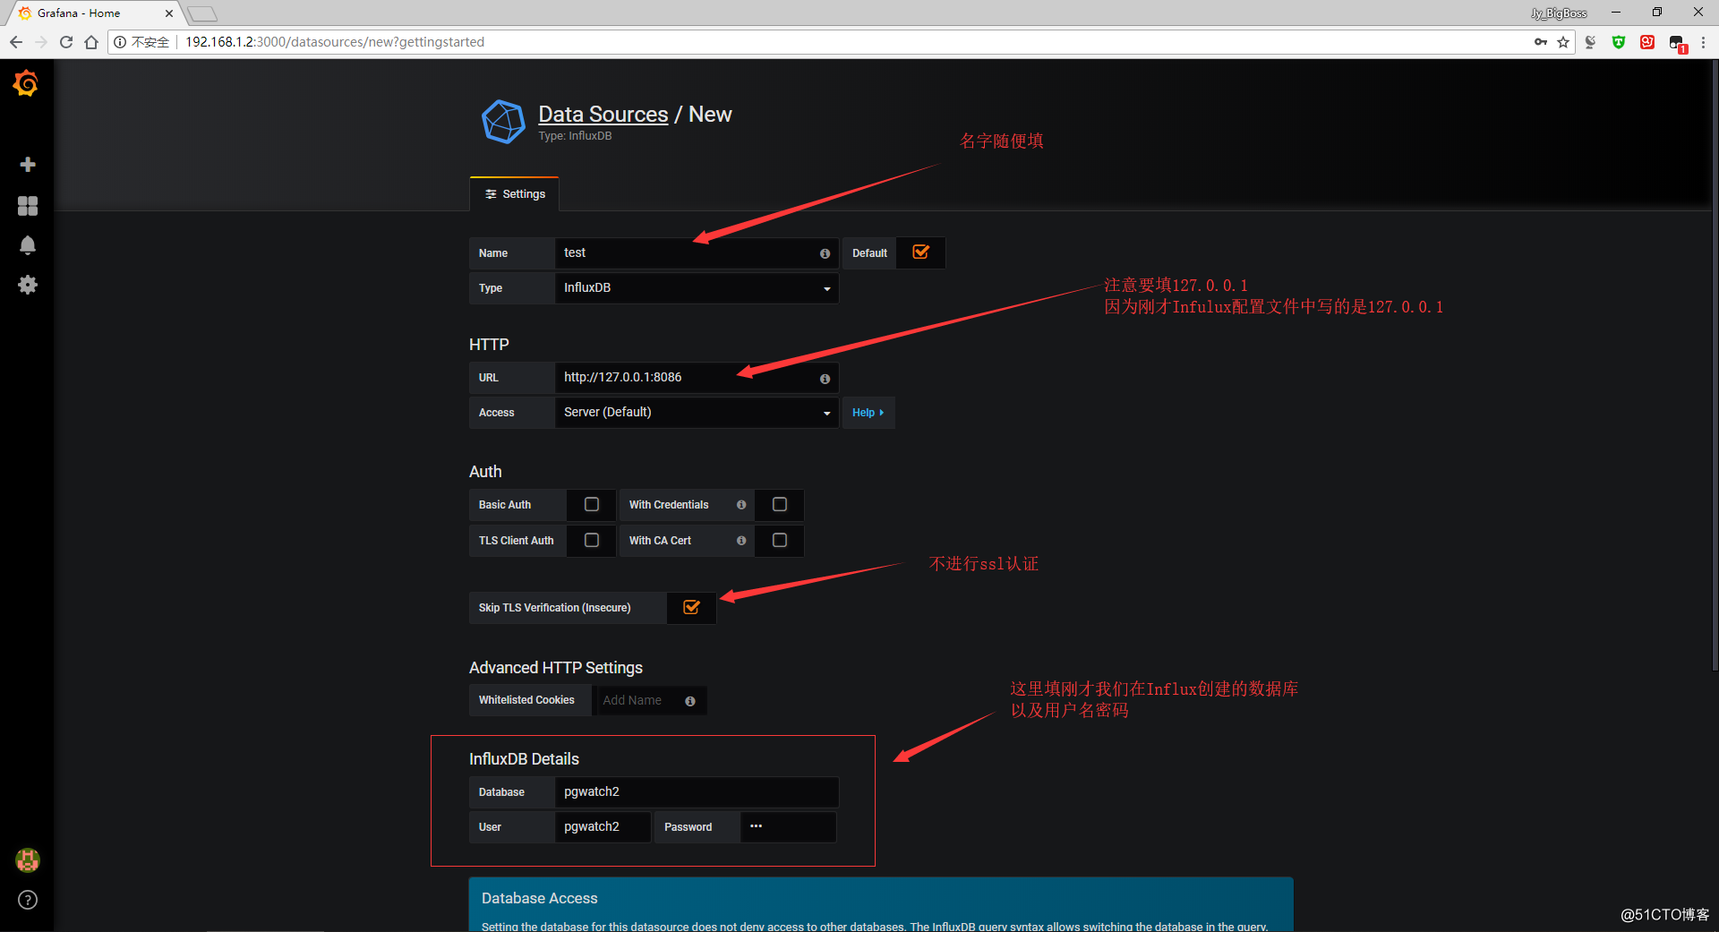Click the InfluxDB Details heading
Viewport: 1719px width, 932px height.
pyautogui.click(x=524, y=759)
